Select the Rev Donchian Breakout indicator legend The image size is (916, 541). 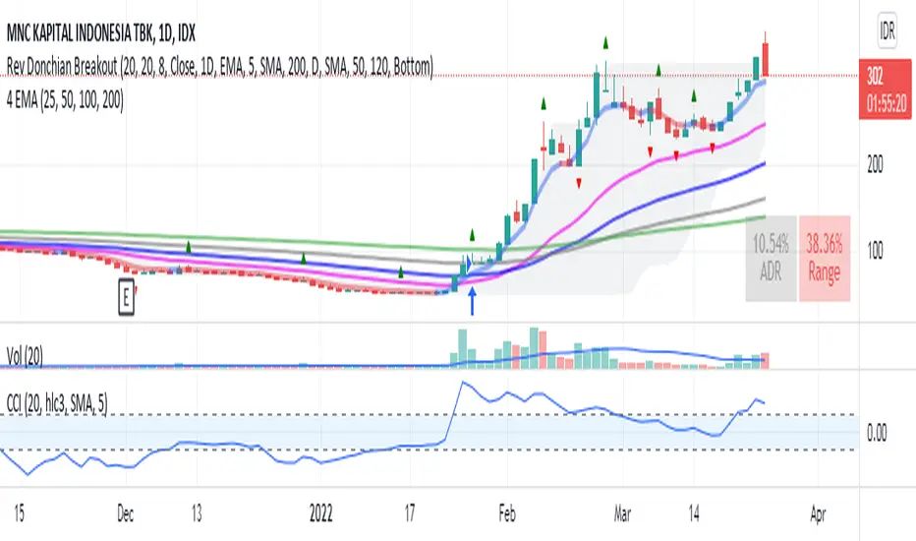coord(220,67)
